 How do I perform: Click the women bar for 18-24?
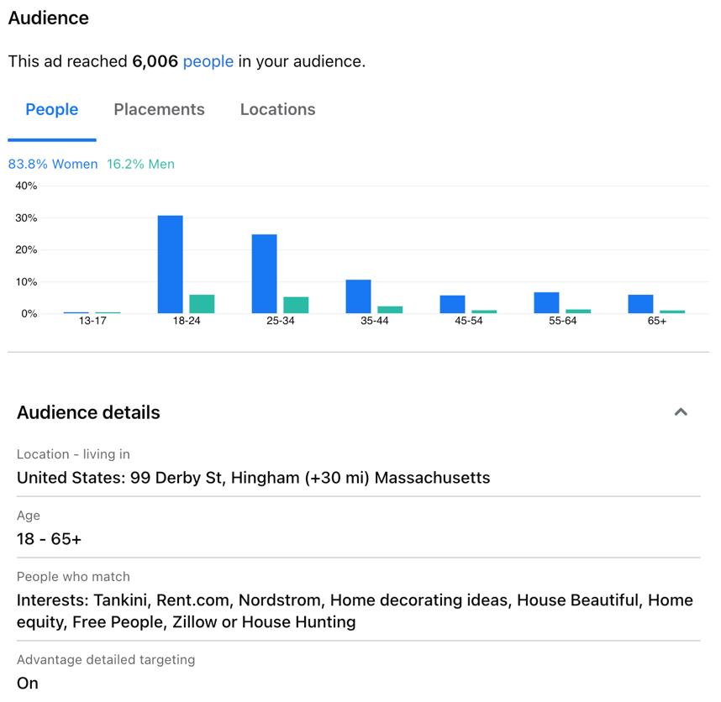(170, 265)
